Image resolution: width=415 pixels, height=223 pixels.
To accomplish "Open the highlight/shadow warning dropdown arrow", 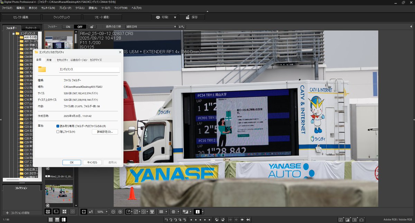I will pyautogui.click(x=191, y=212).
